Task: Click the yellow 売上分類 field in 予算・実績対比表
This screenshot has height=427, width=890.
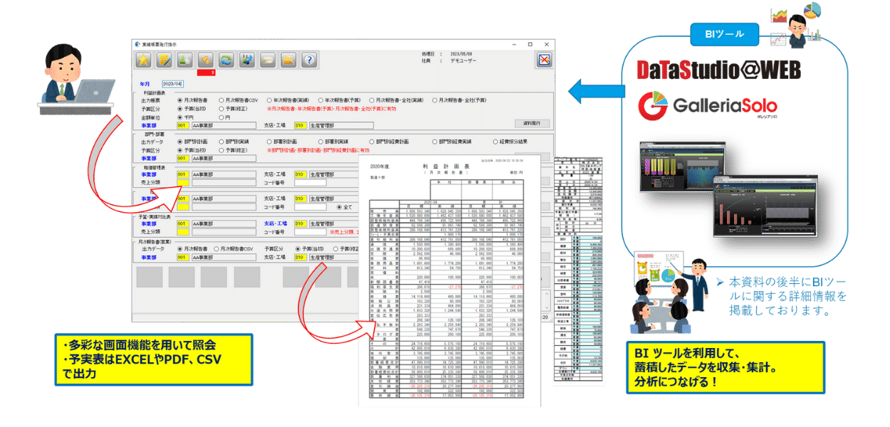Action: coord(182,232)
